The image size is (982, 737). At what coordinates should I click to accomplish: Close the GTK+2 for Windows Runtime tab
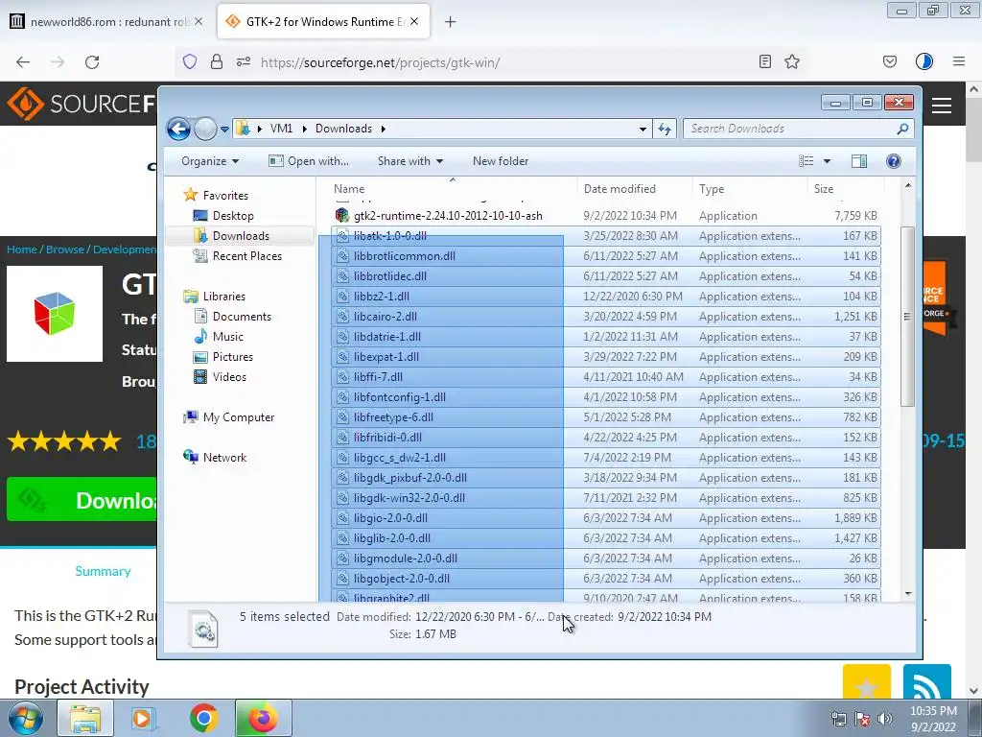click(414, 21)
